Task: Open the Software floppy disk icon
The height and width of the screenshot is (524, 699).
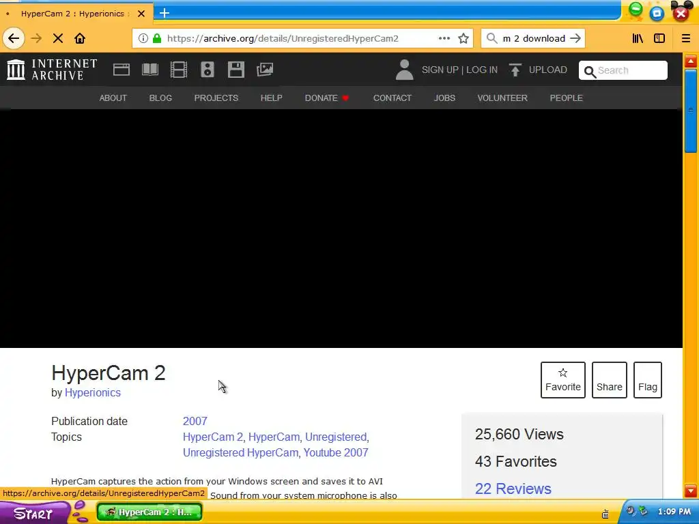Action: click(x=236, y=70)
